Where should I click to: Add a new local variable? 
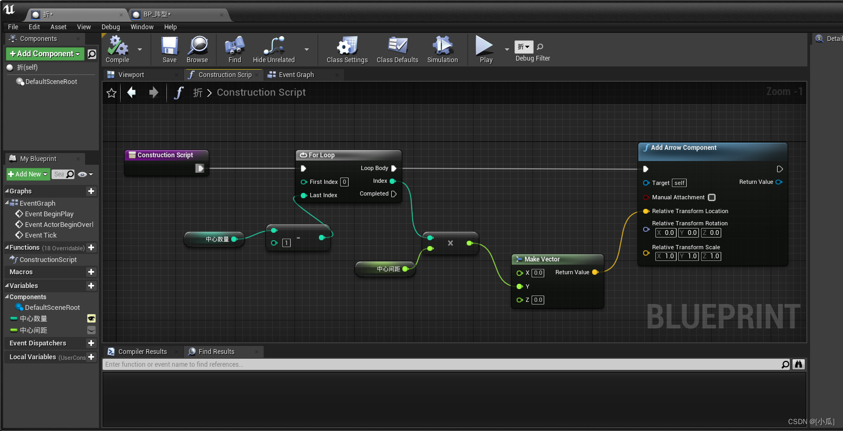tap(91, 357)
